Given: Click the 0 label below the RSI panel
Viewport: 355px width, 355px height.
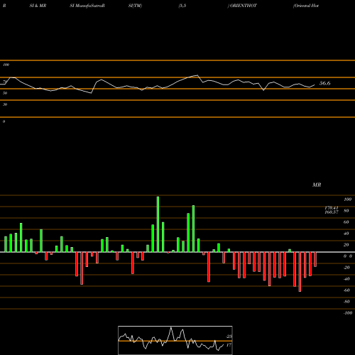Looking at the screenshot, I should (4, 121).
